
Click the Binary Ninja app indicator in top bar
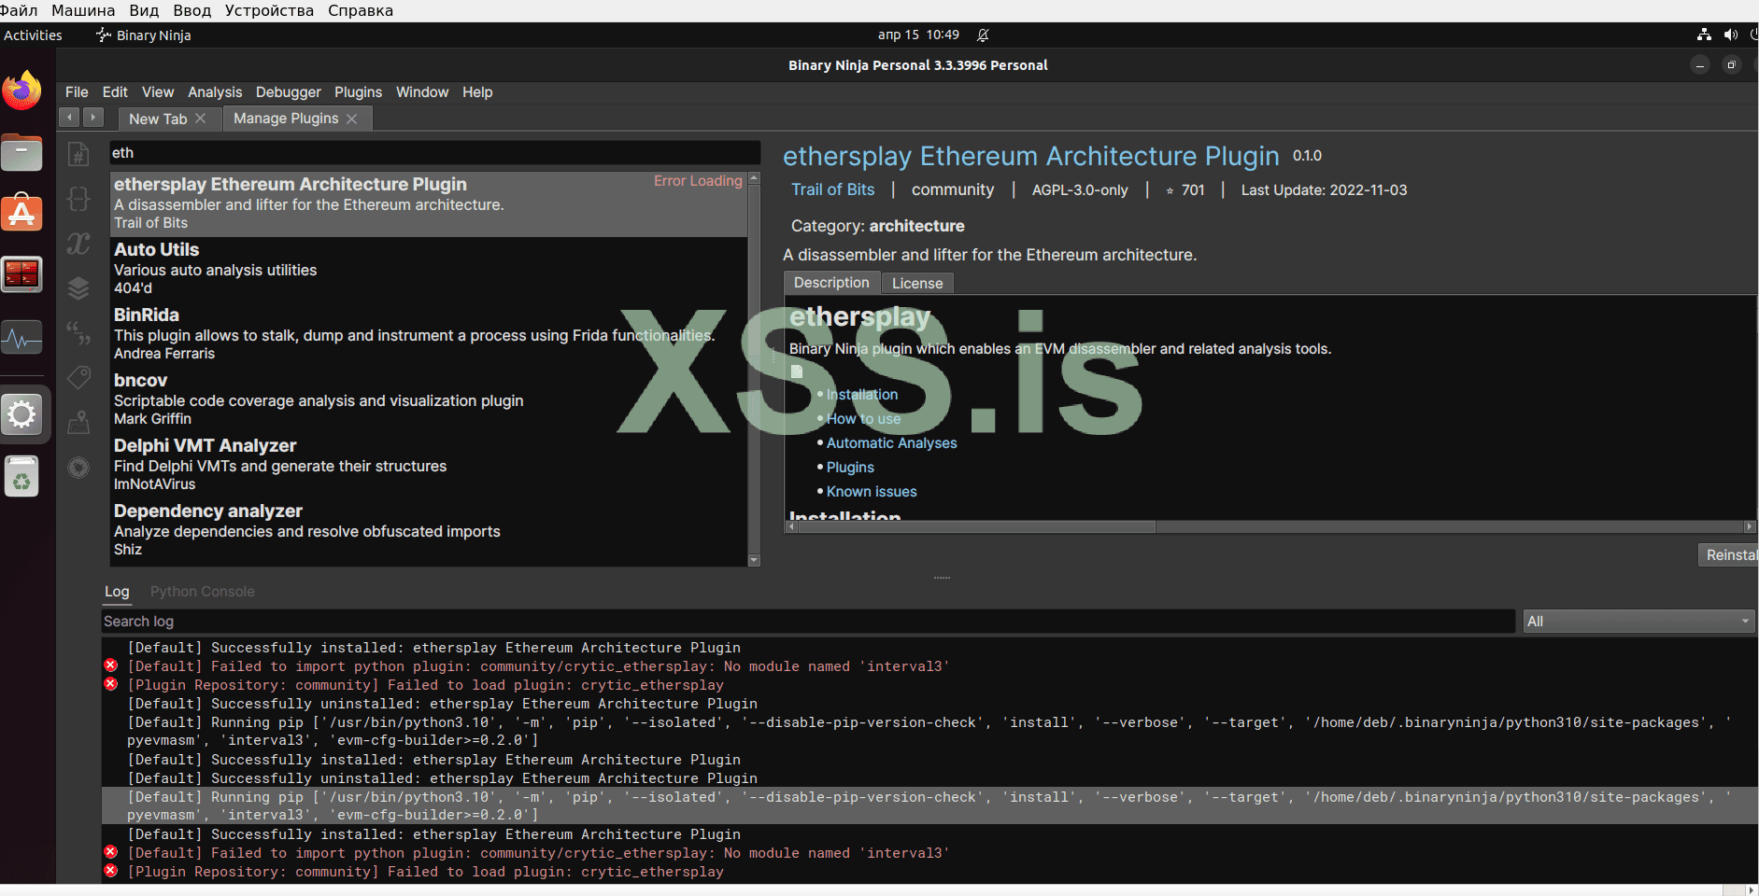point(143,35)
